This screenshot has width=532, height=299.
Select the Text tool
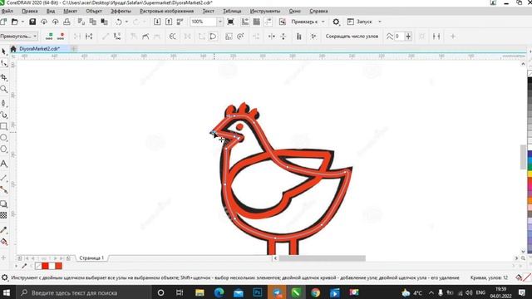point(3,164)
